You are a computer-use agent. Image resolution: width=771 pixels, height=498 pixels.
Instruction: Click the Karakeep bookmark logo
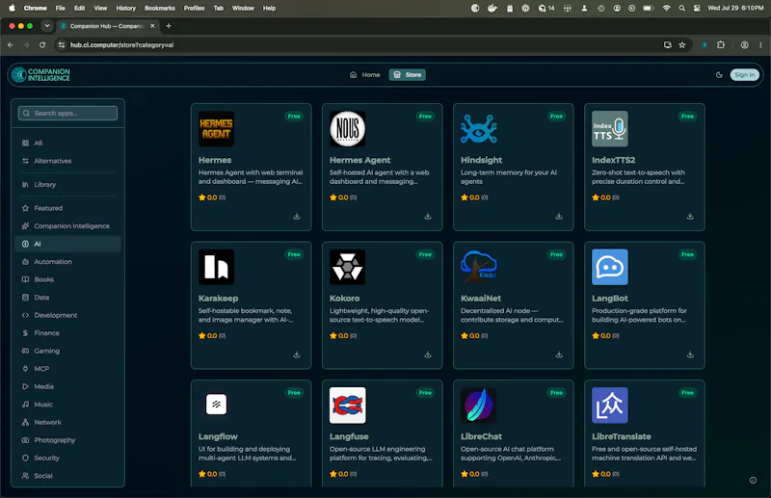pos(216,267)
